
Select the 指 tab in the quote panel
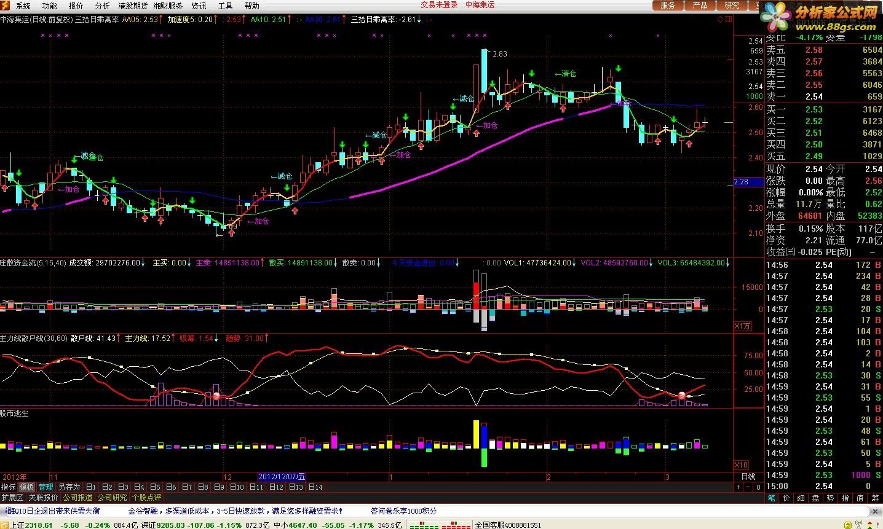click(845, 498)
